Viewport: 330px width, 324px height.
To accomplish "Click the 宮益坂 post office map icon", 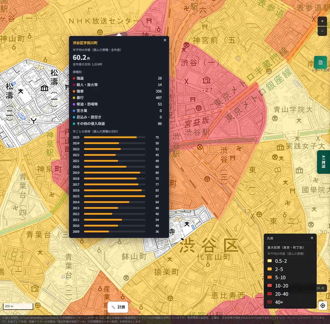I will point(199,108).
